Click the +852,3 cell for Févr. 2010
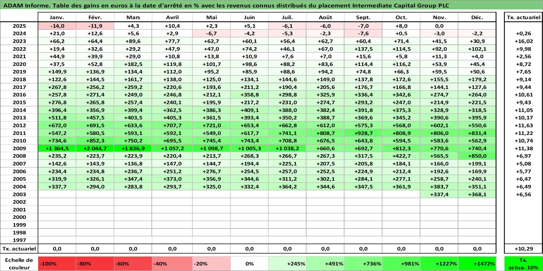 tap(95, 141)
